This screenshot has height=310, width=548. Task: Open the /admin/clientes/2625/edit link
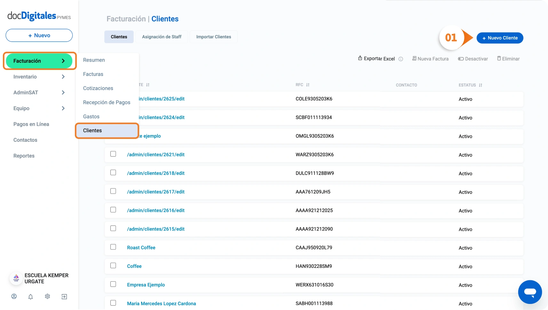tap(162, 99)
